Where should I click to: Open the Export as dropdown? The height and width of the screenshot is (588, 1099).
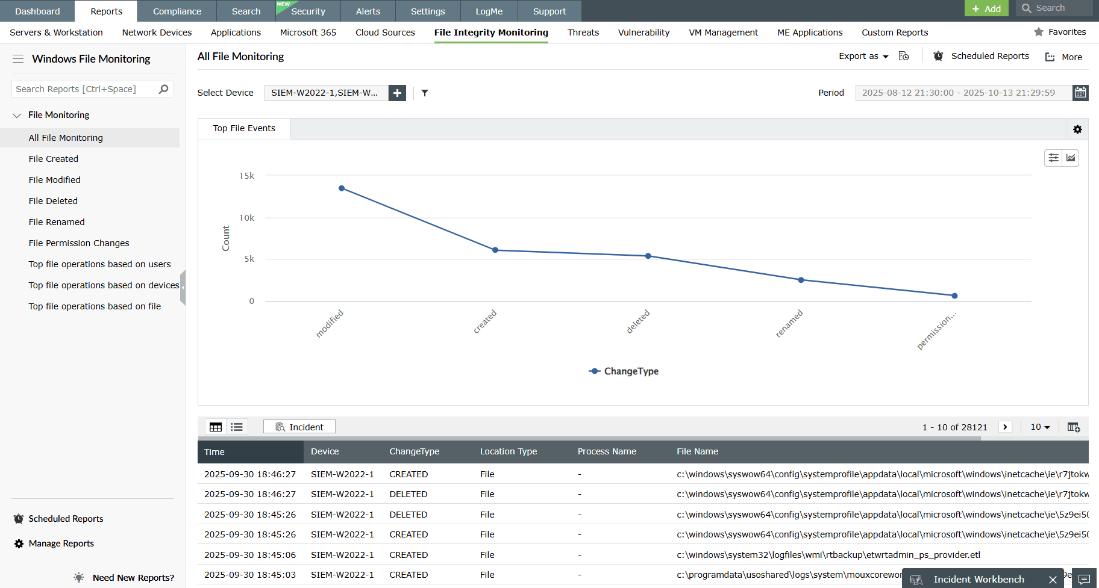pyautogui.click(x=863, y=55)
